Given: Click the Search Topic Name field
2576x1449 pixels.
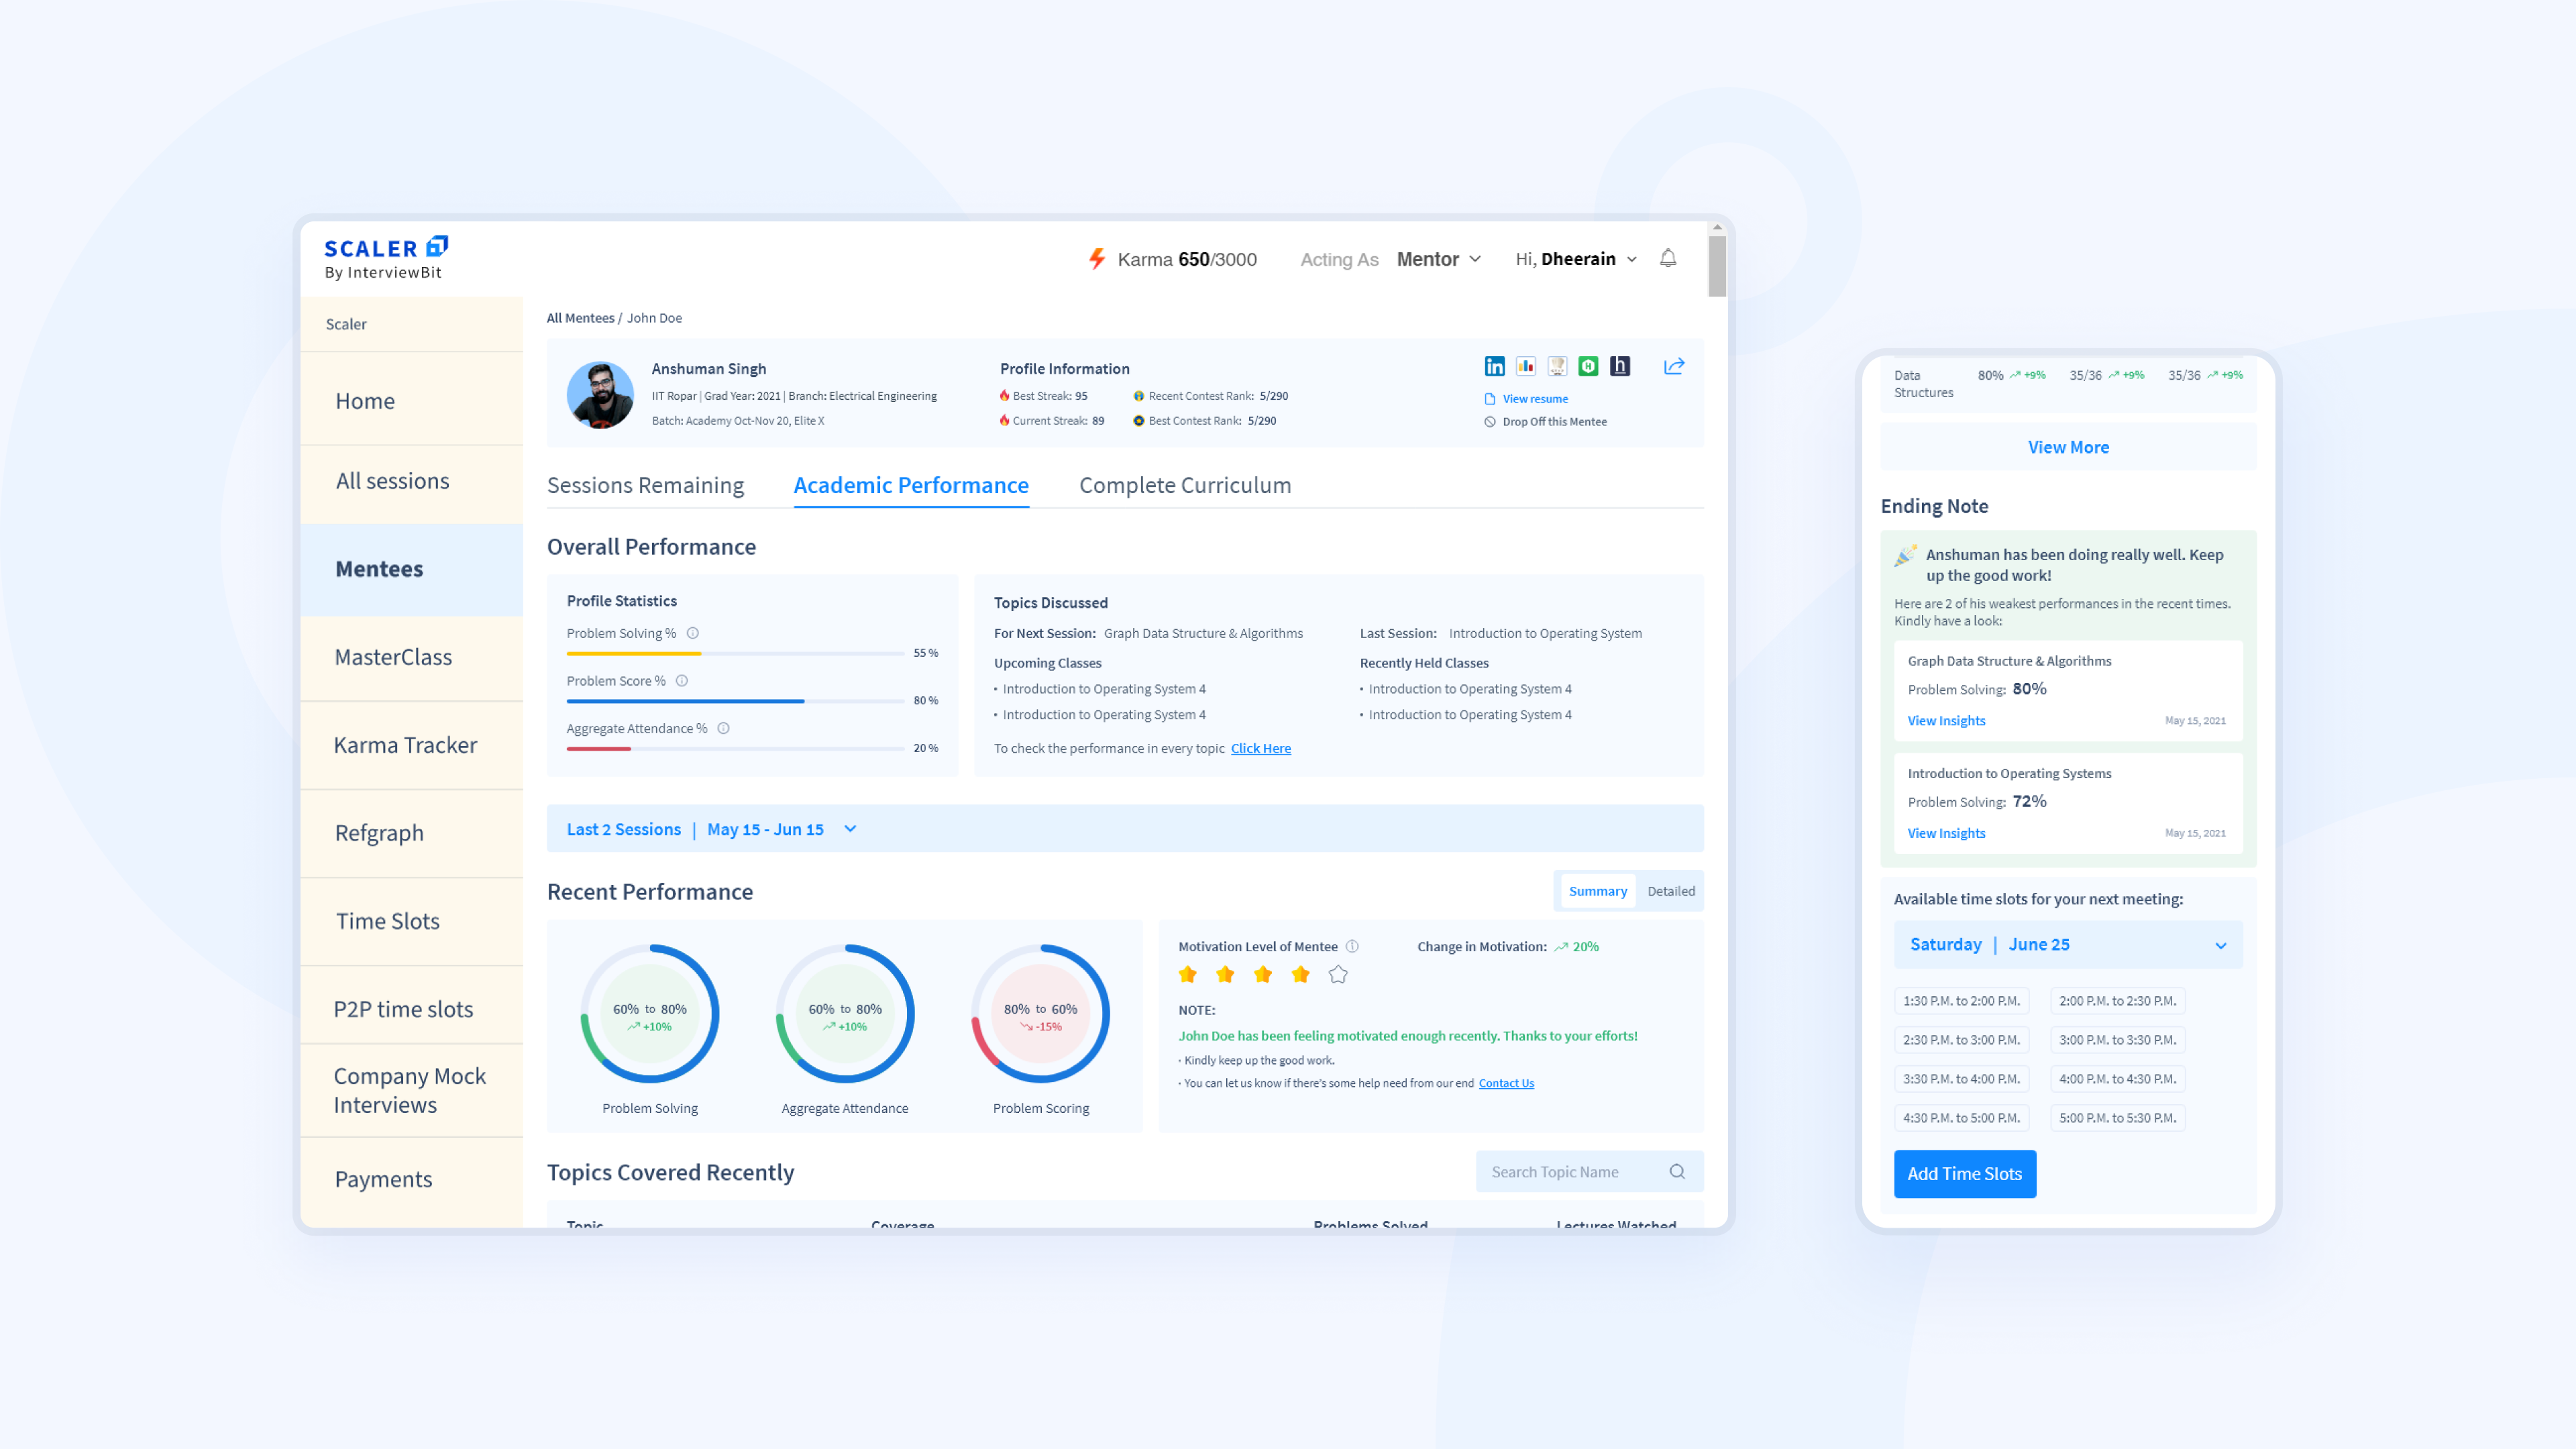Looking at the screenshot, I should click(x=1589, y=1172).
